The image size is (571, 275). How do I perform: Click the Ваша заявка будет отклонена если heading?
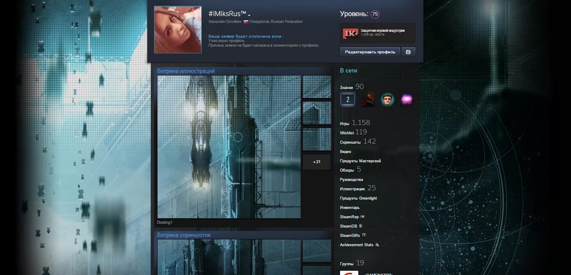[x=246, y=36]
